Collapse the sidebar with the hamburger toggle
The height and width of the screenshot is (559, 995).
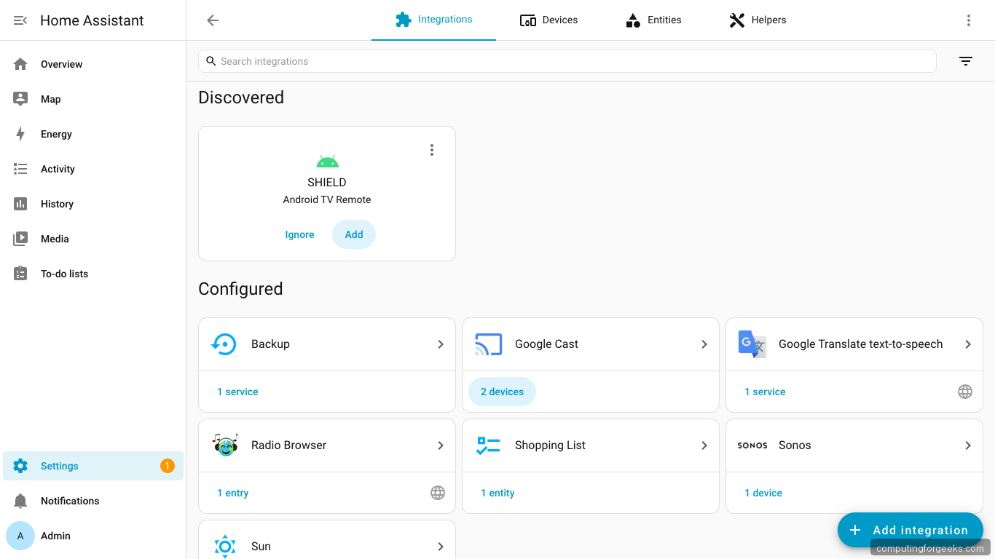click(20, 20)
